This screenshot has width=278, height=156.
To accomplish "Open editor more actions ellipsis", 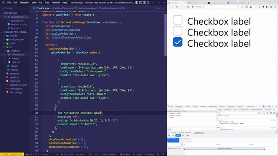I will pos(163,8).
